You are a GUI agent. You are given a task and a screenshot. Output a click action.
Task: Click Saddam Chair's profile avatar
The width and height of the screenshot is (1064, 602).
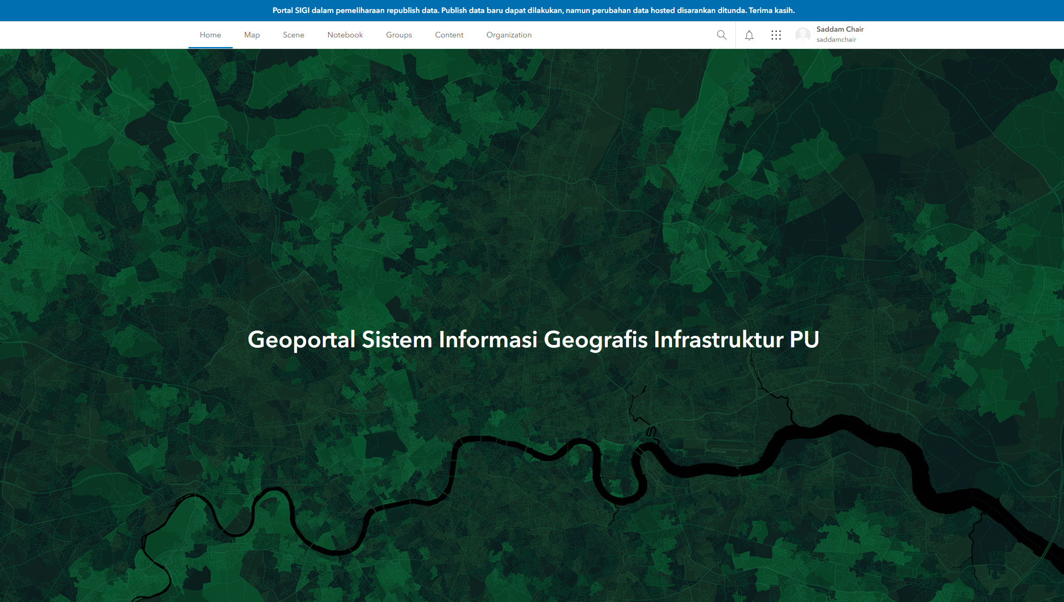click(803, 35)
